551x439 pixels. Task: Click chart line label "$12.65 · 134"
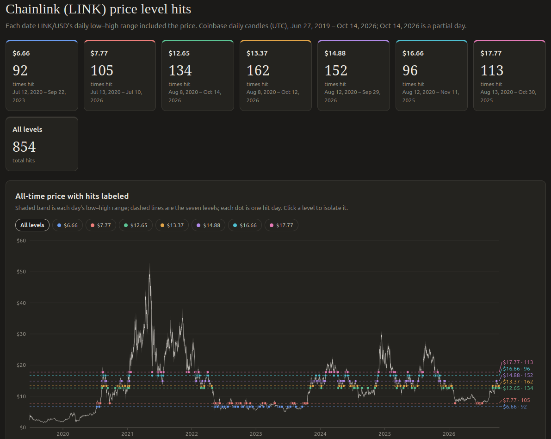518,389
